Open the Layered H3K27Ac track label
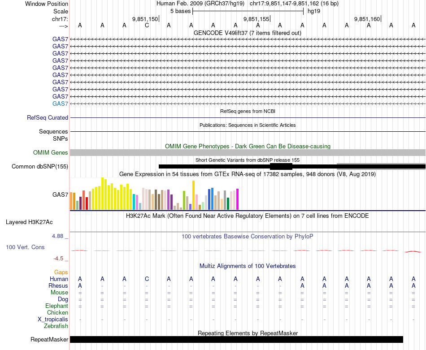 pos(29,222)
